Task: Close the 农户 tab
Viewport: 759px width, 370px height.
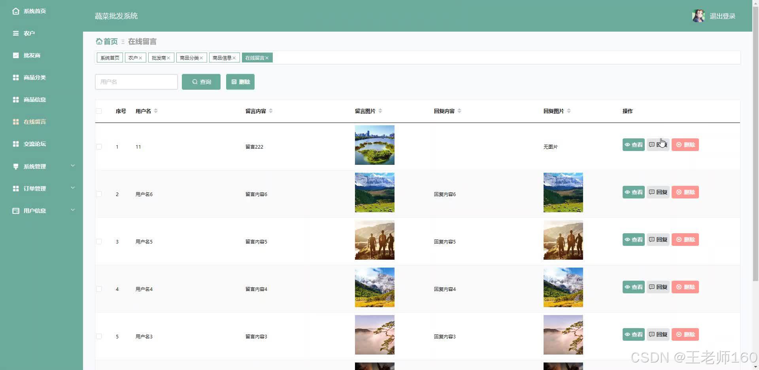Action: click(x=140, y=58)
